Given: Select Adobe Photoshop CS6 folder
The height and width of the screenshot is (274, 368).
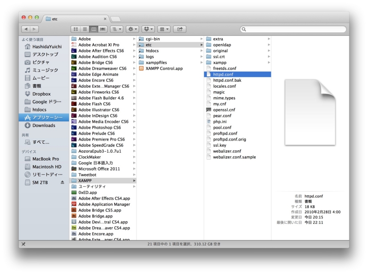Looking at the screenshot, I should [x=103, y=128].
